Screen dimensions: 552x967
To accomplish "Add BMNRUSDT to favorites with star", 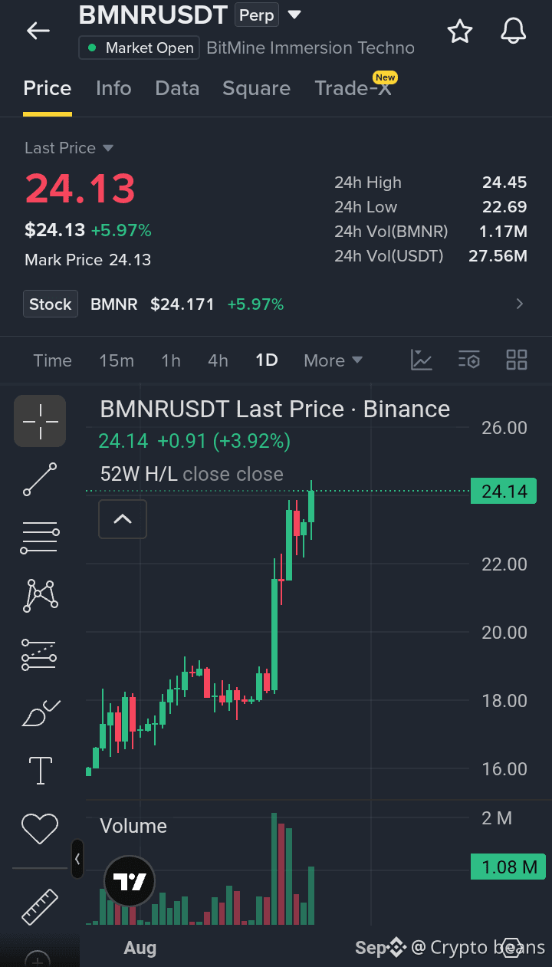I will [459, 31].
